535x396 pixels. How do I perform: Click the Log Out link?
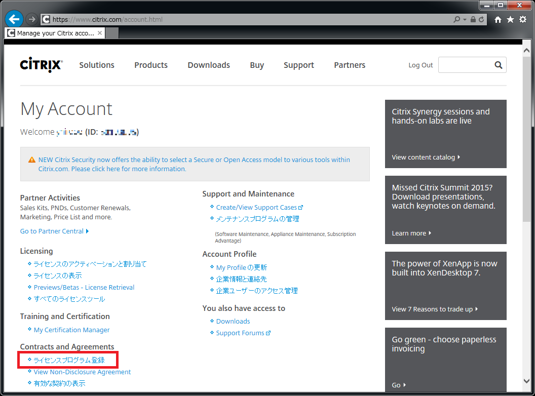click(x=421, y=65)
